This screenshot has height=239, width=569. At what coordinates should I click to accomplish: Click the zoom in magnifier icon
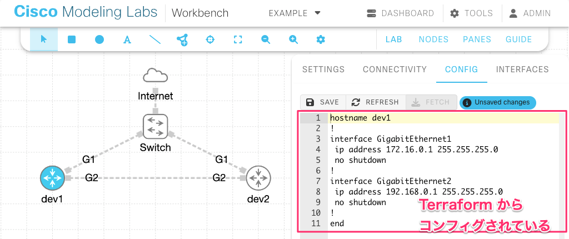293,39
